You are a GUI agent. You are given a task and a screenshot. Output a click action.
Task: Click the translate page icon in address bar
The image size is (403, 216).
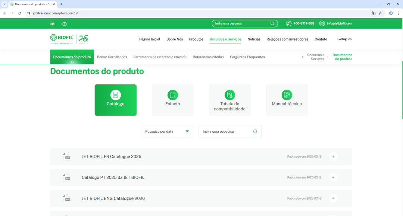[x=374, y=13]
